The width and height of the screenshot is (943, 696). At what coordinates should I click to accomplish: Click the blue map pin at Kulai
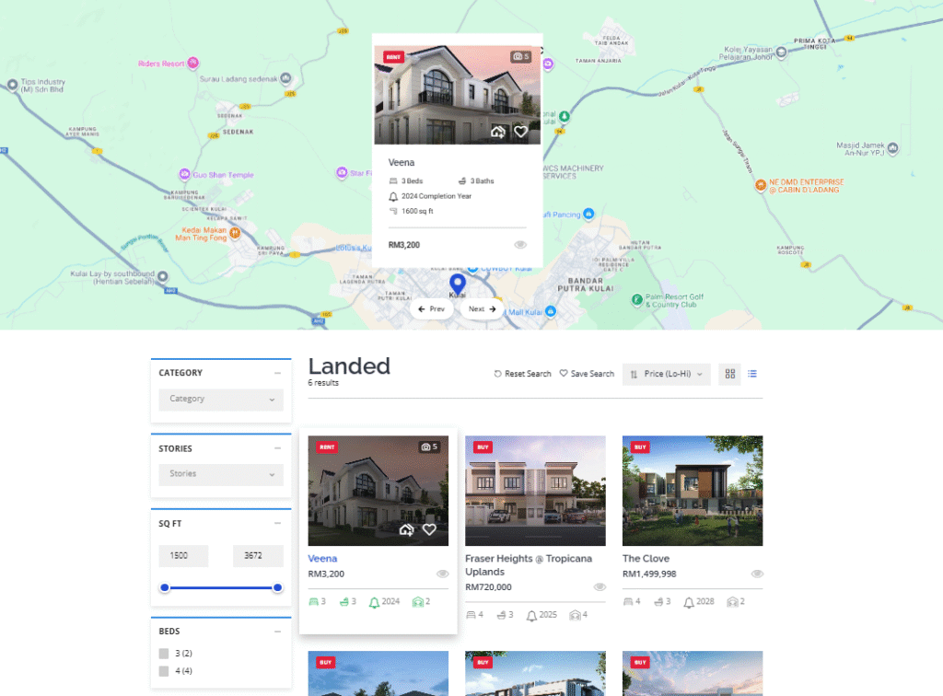tap(457, 284)
